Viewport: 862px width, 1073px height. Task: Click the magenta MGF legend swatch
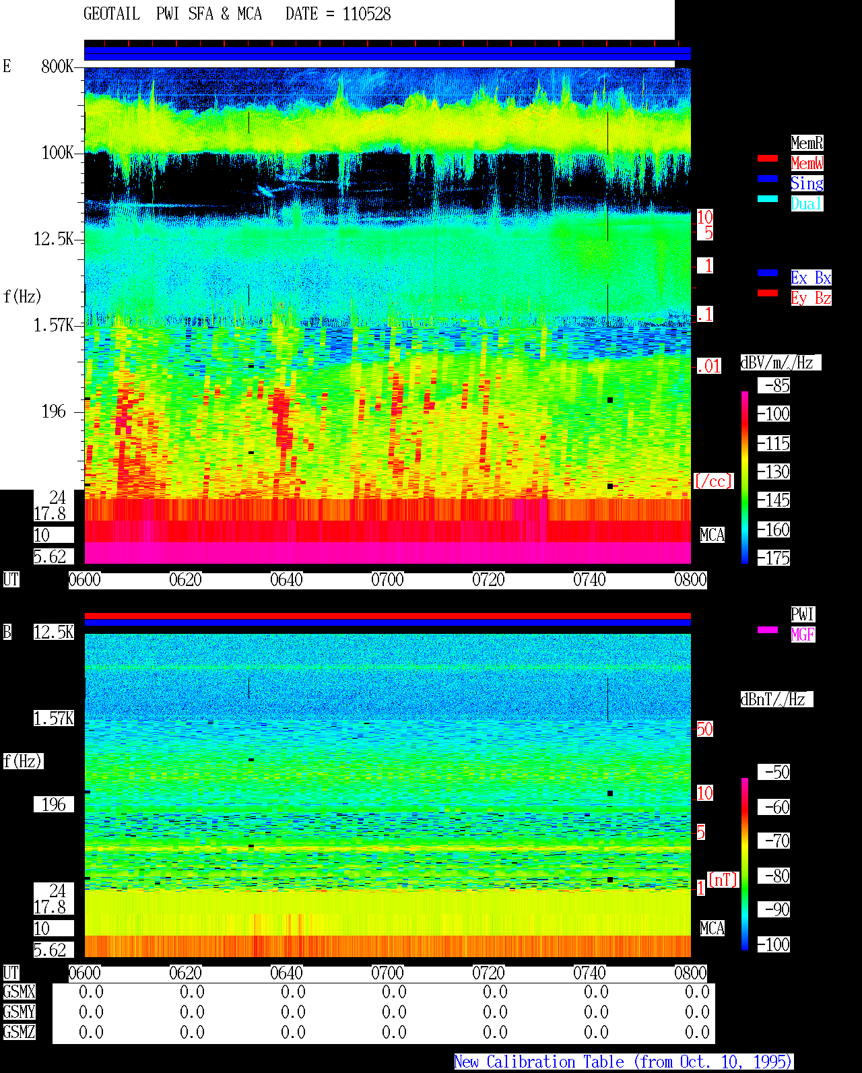(768, 630)
